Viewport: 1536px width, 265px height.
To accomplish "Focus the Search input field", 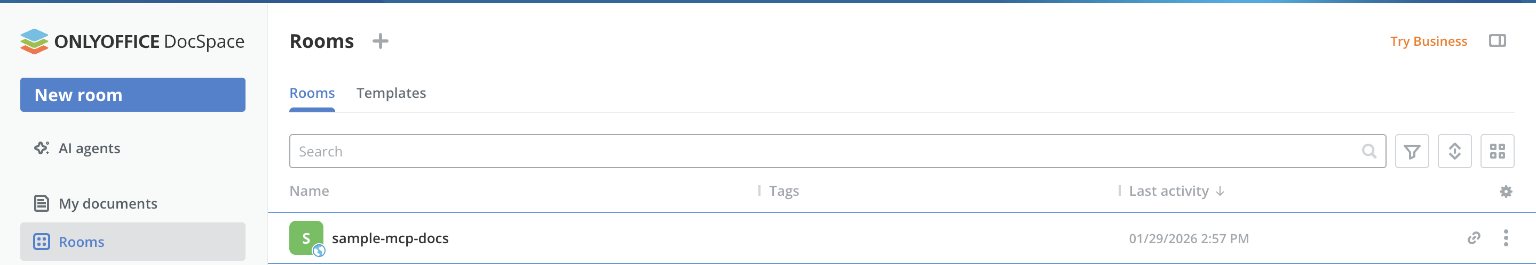I will (823, 152).
